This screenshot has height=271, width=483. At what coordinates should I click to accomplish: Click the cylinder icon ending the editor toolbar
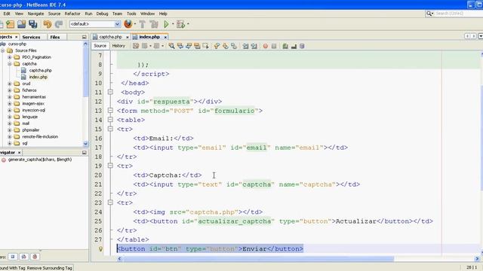[x=302, y=46]
